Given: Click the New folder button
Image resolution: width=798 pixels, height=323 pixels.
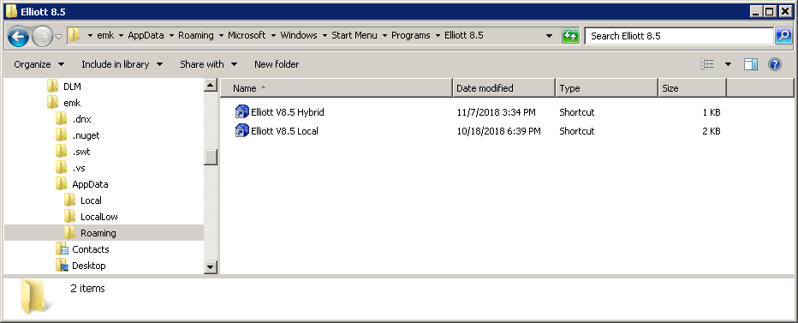Looking at the screenshot, I should pos(277,64).
